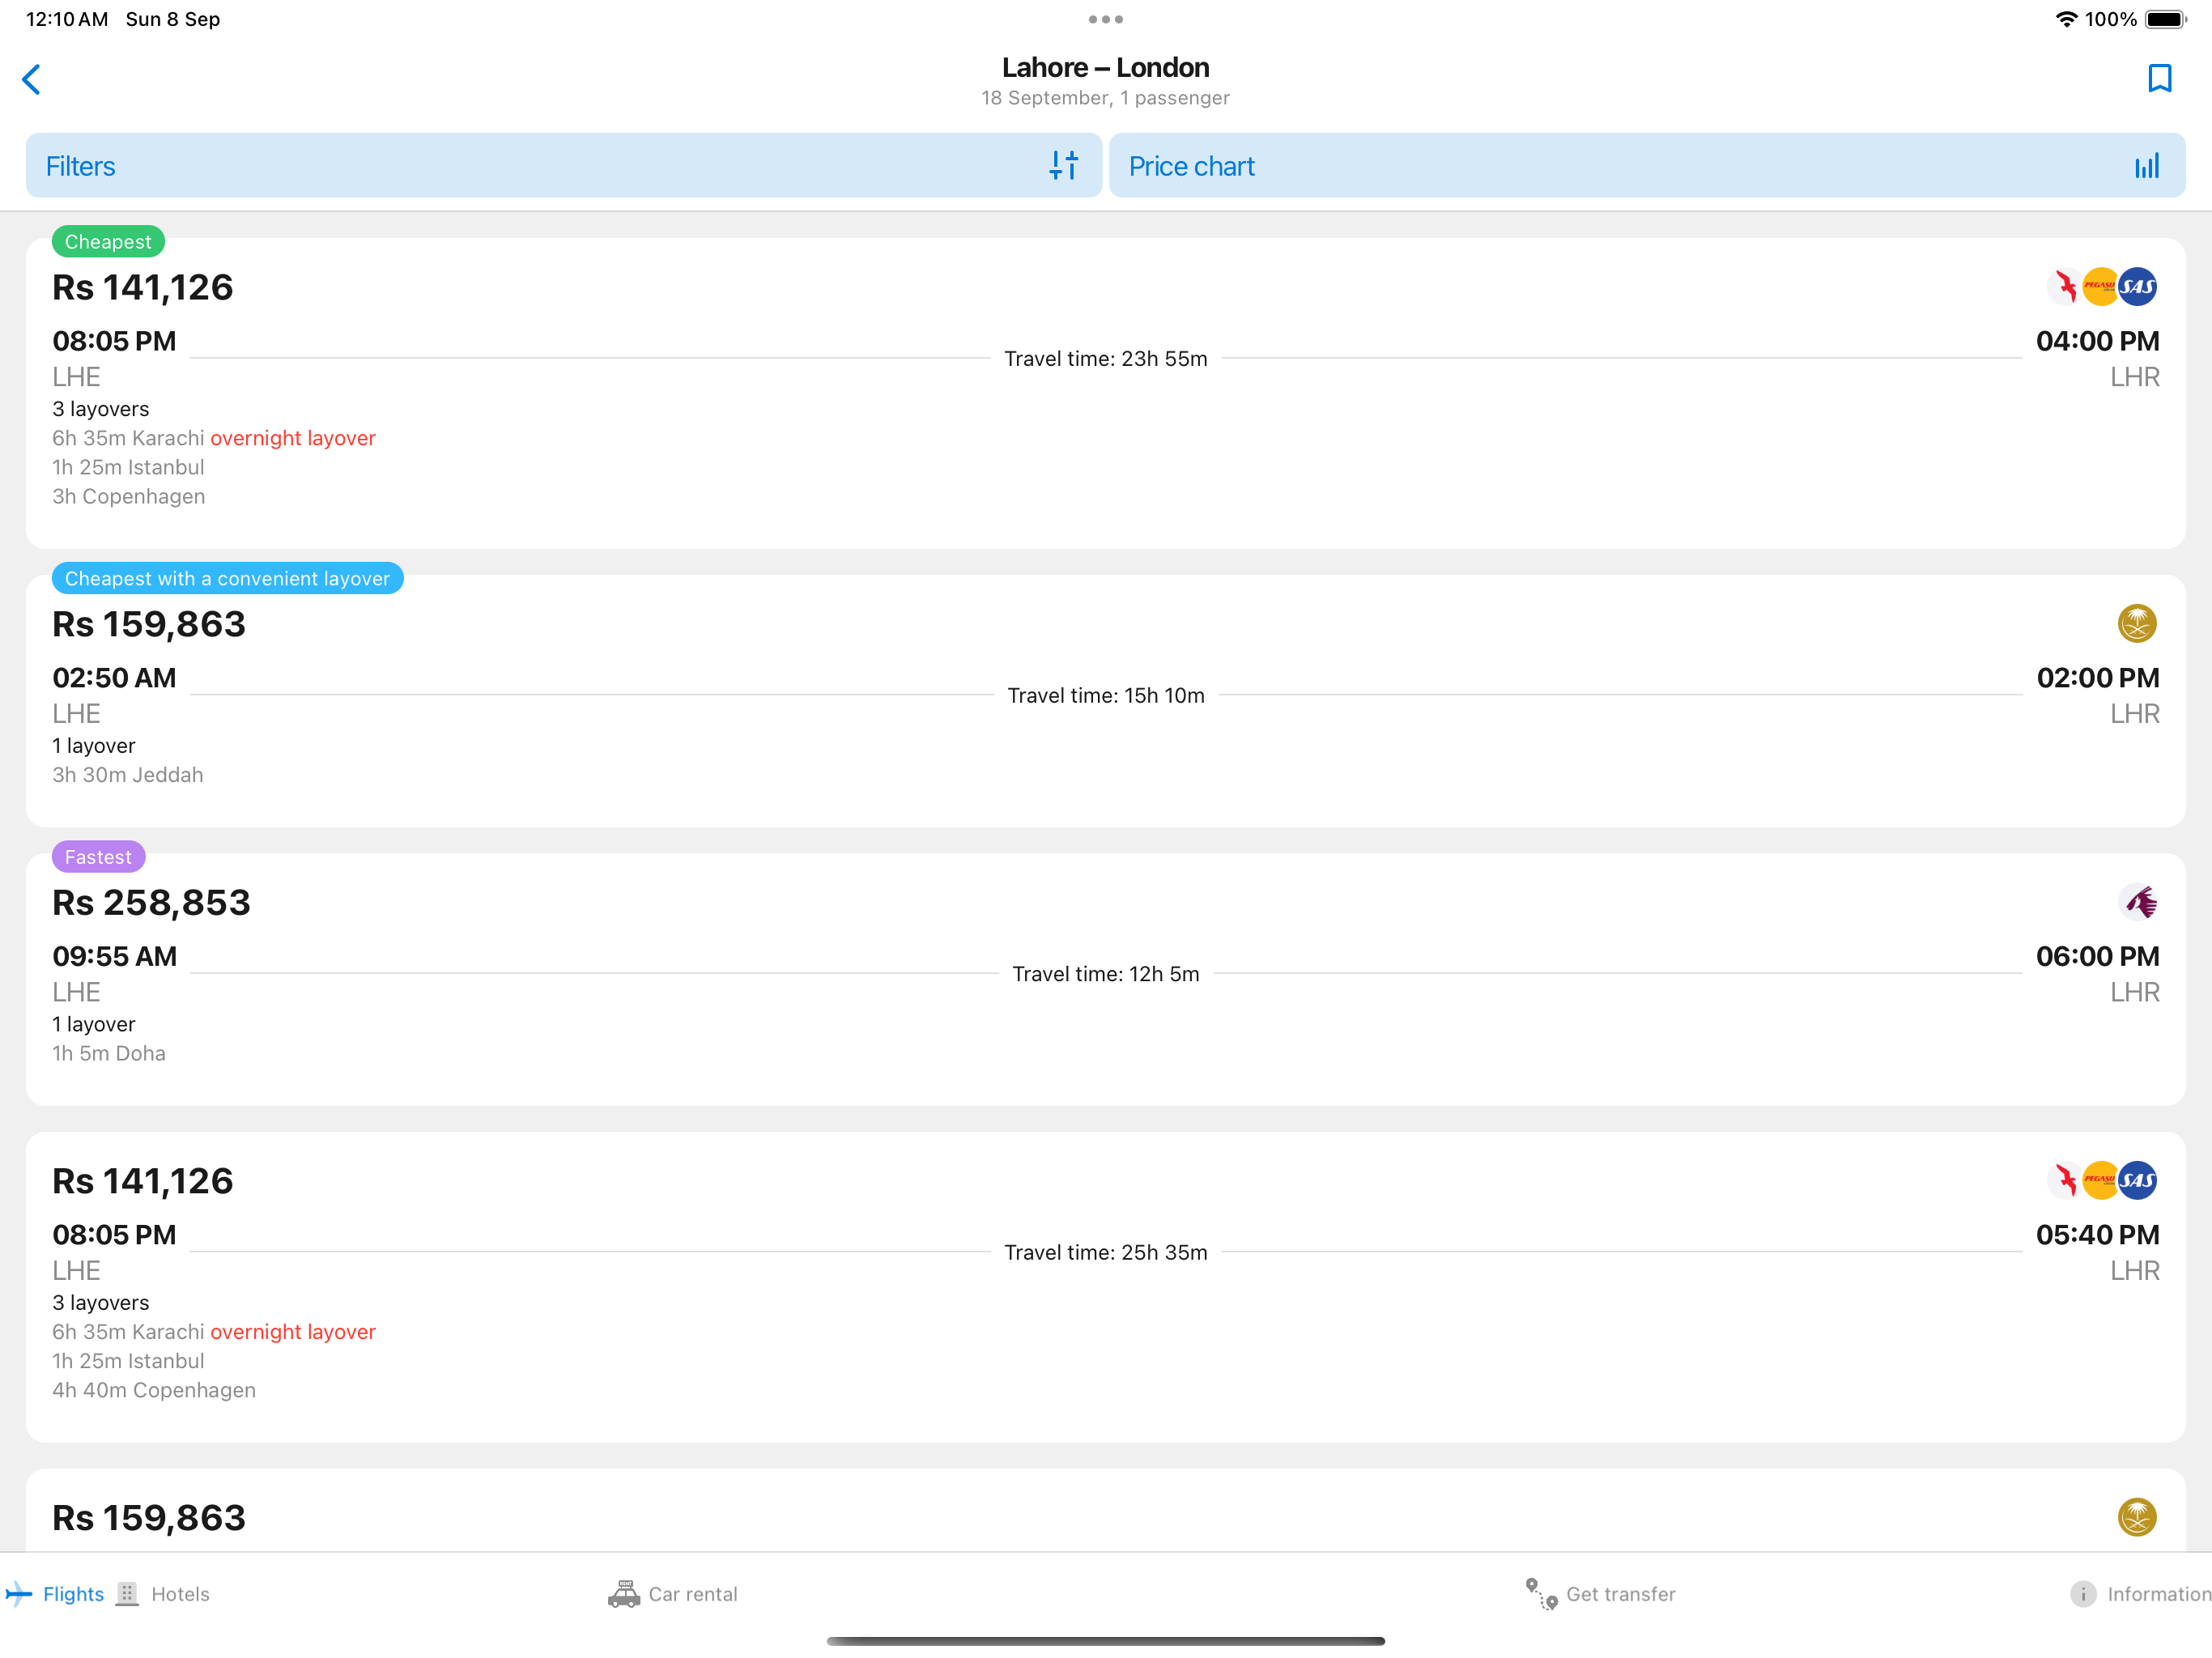2212x1658 pixels.
Task: Tap the SAS logo on the 25h 35m flight
Action: click(x=2138, y=1180)
